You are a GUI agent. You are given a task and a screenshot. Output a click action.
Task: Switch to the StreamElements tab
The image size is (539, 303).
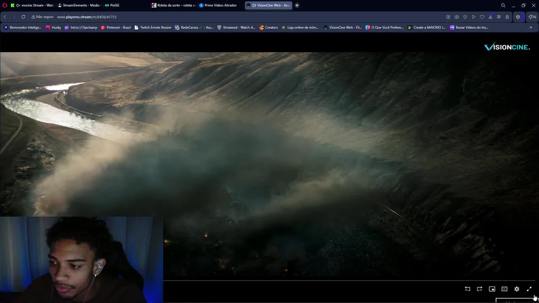pyautogui.click(x=80, y=5)
